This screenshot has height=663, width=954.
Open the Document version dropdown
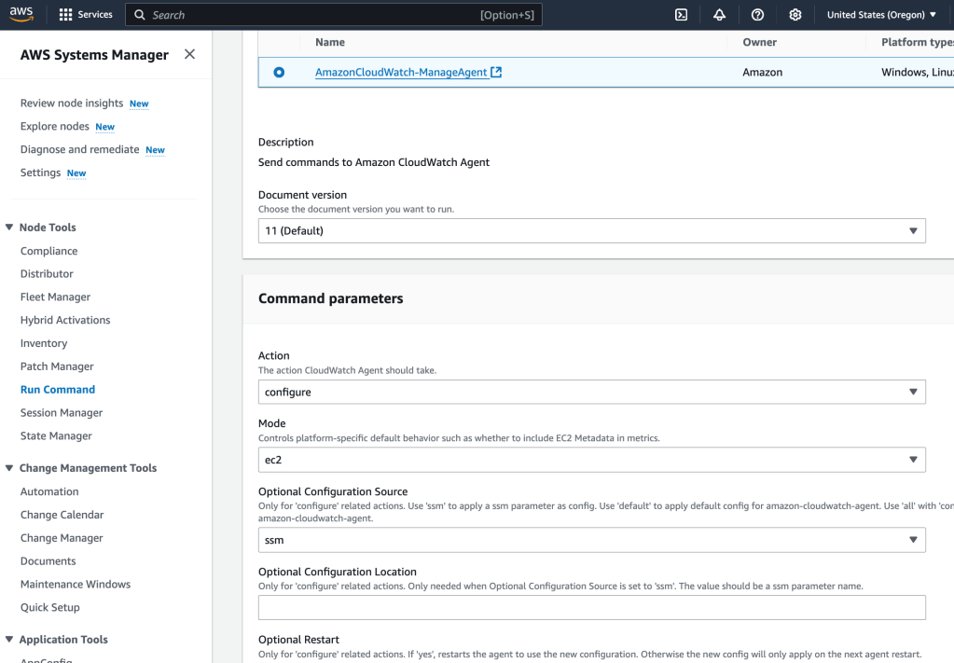(x=591, y=230)
